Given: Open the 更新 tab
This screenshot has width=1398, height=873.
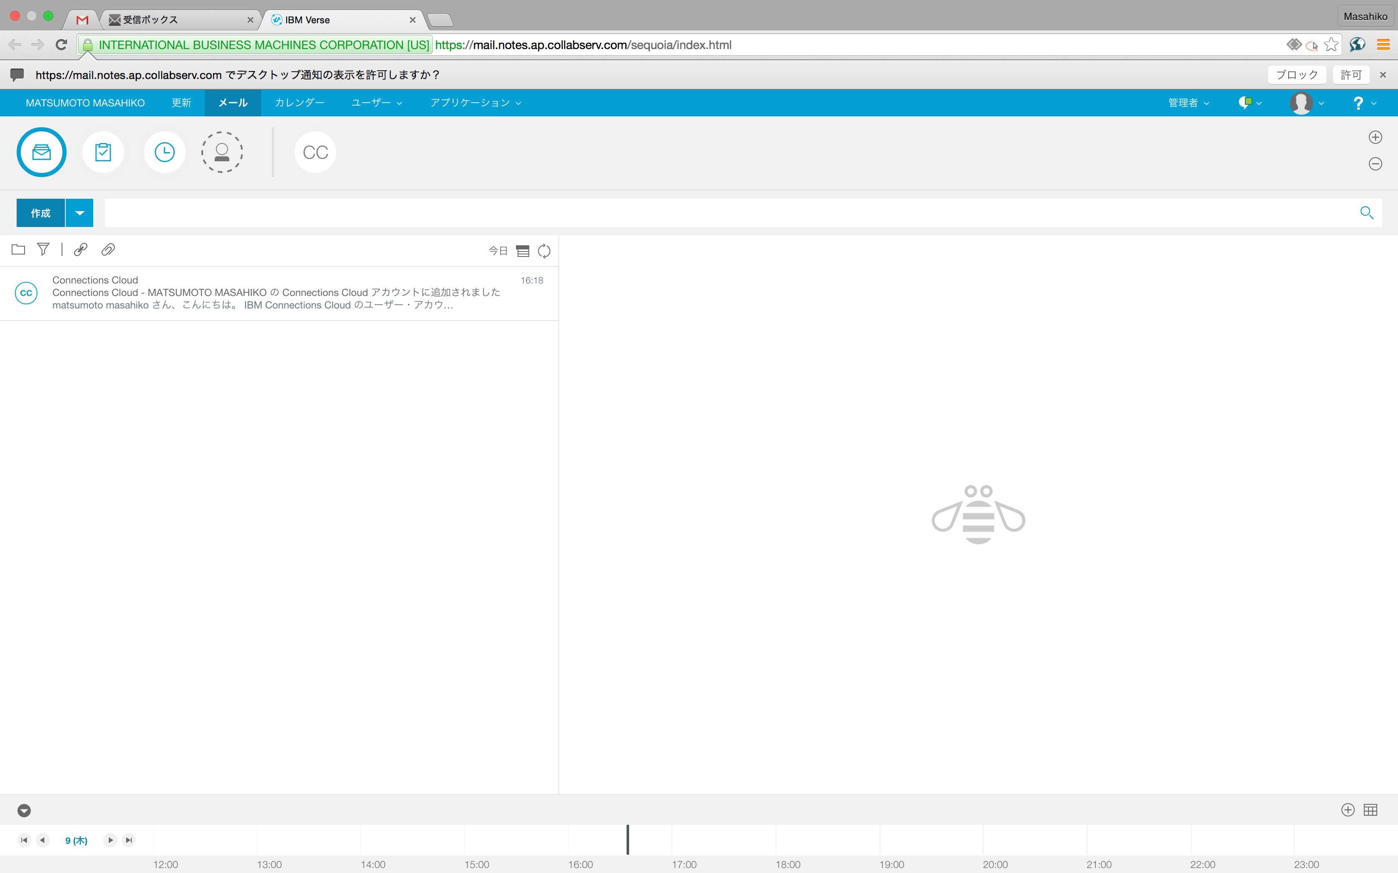Looking at the screenshot, I should (181, 103).
